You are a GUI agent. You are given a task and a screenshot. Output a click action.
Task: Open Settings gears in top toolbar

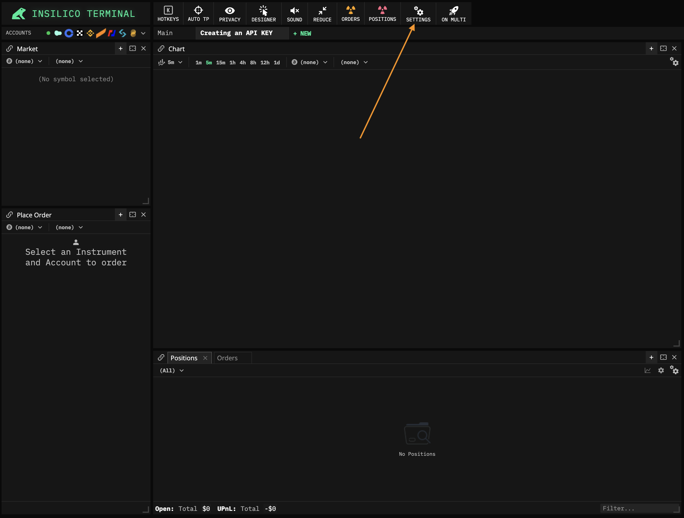click(418, 11)
